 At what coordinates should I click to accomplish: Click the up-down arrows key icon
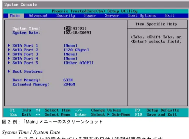click(x=38, y=110)
